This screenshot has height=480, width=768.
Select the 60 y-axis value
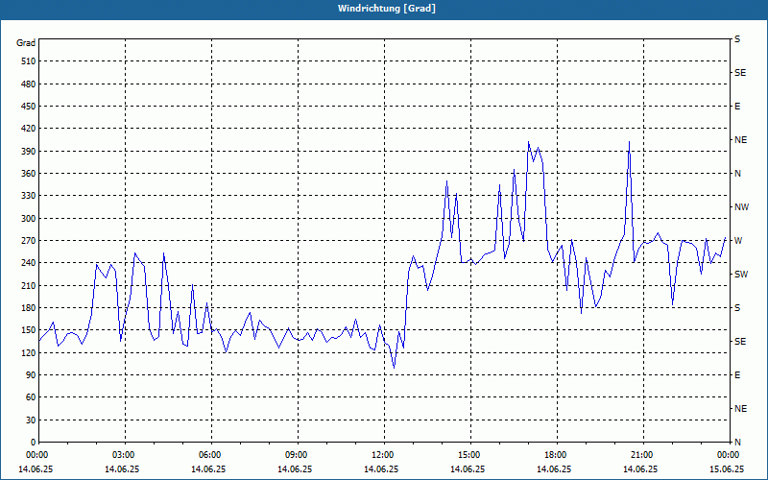[x=31, y=397]
